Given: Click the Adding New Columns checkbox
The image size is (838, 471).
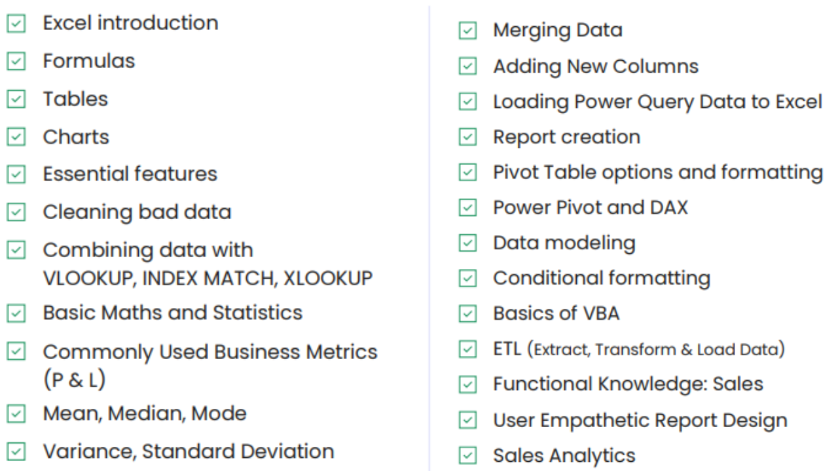Looking at the screenshot, I should click(467, 67).
